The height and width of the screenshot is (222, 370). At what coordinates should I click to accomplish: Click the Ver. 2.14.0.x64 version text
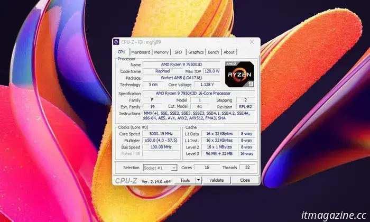coord(156,182)
